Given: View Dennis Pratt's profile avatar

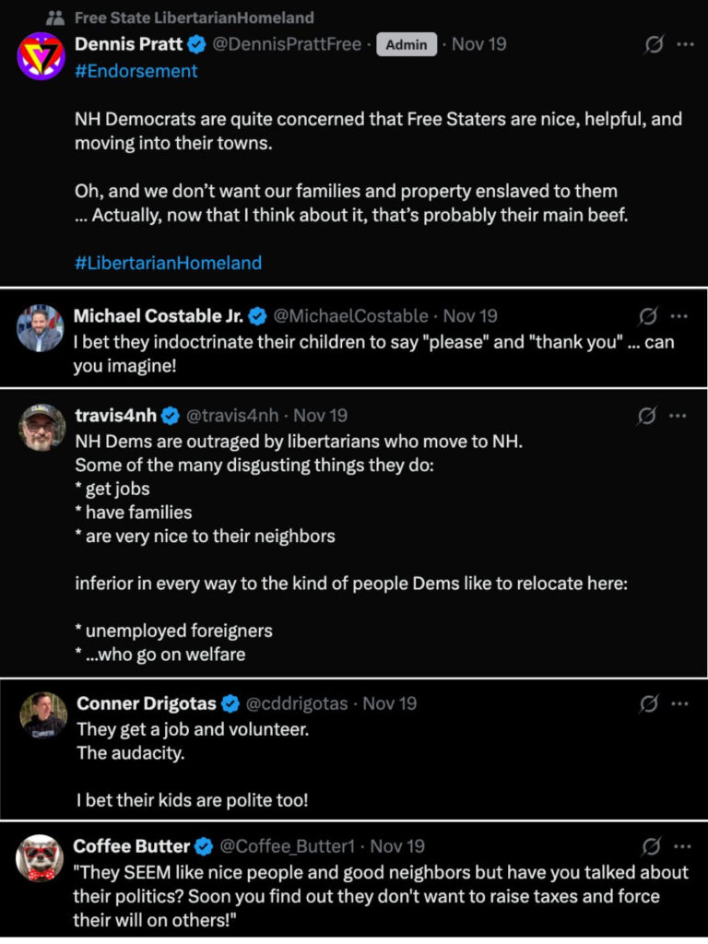Looking at the screenshot, I should pos(41,55).
